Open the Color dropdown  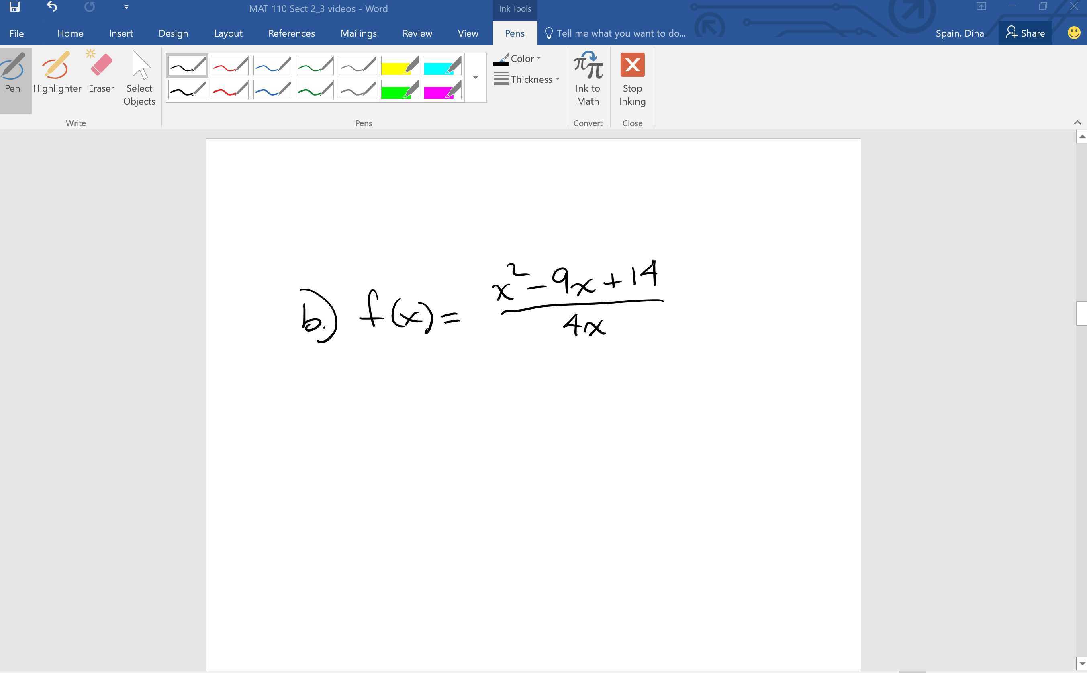coord(523,58)
